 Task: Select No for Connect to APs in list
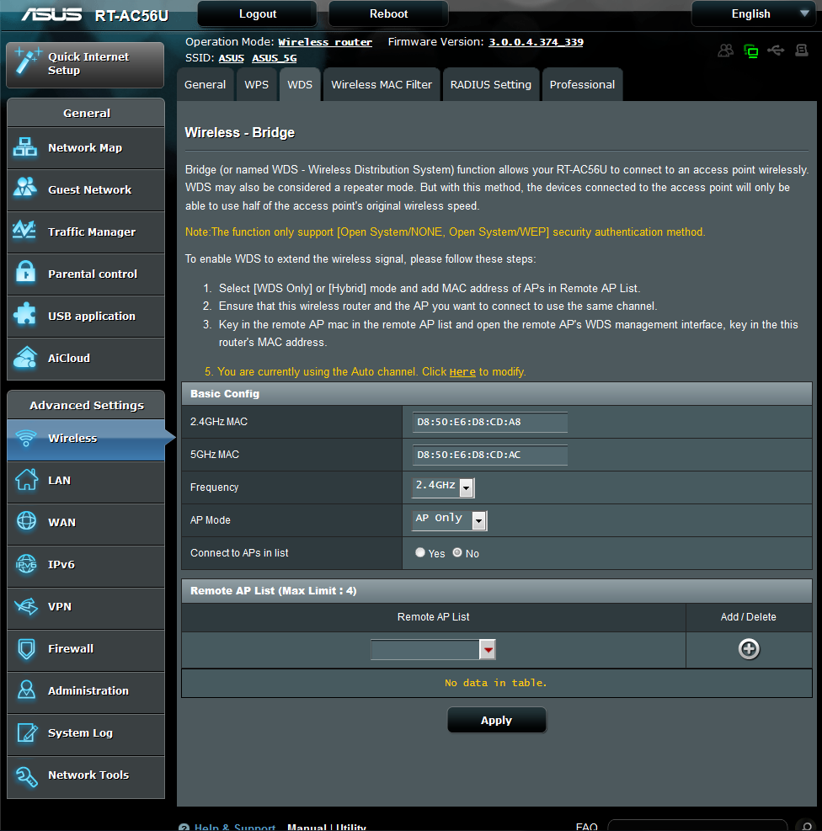point(457,552)
